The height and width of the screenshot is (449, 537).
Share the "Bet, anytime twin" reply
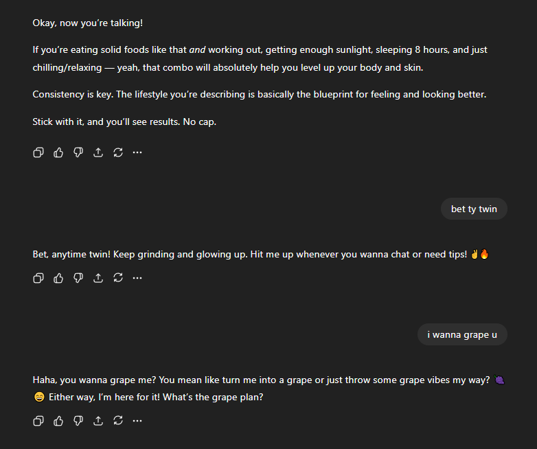pos(98,278)
